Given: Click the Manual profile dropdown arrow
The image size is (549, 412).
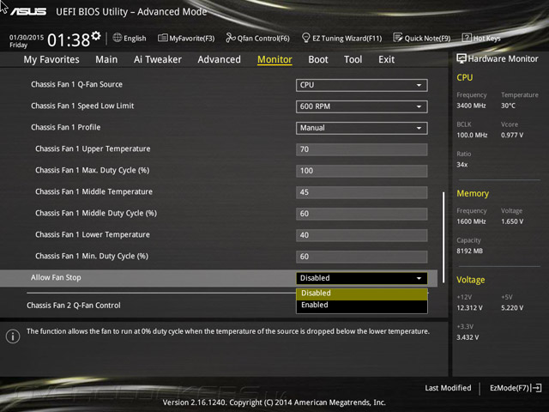Looking at the screenshot, I should coord(419,128).
